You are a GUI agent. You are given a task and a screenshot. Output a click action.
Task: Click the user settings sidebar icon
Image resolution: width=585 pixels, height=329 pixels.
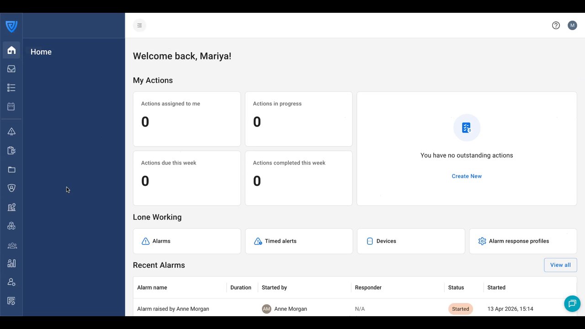coord(11,282)
